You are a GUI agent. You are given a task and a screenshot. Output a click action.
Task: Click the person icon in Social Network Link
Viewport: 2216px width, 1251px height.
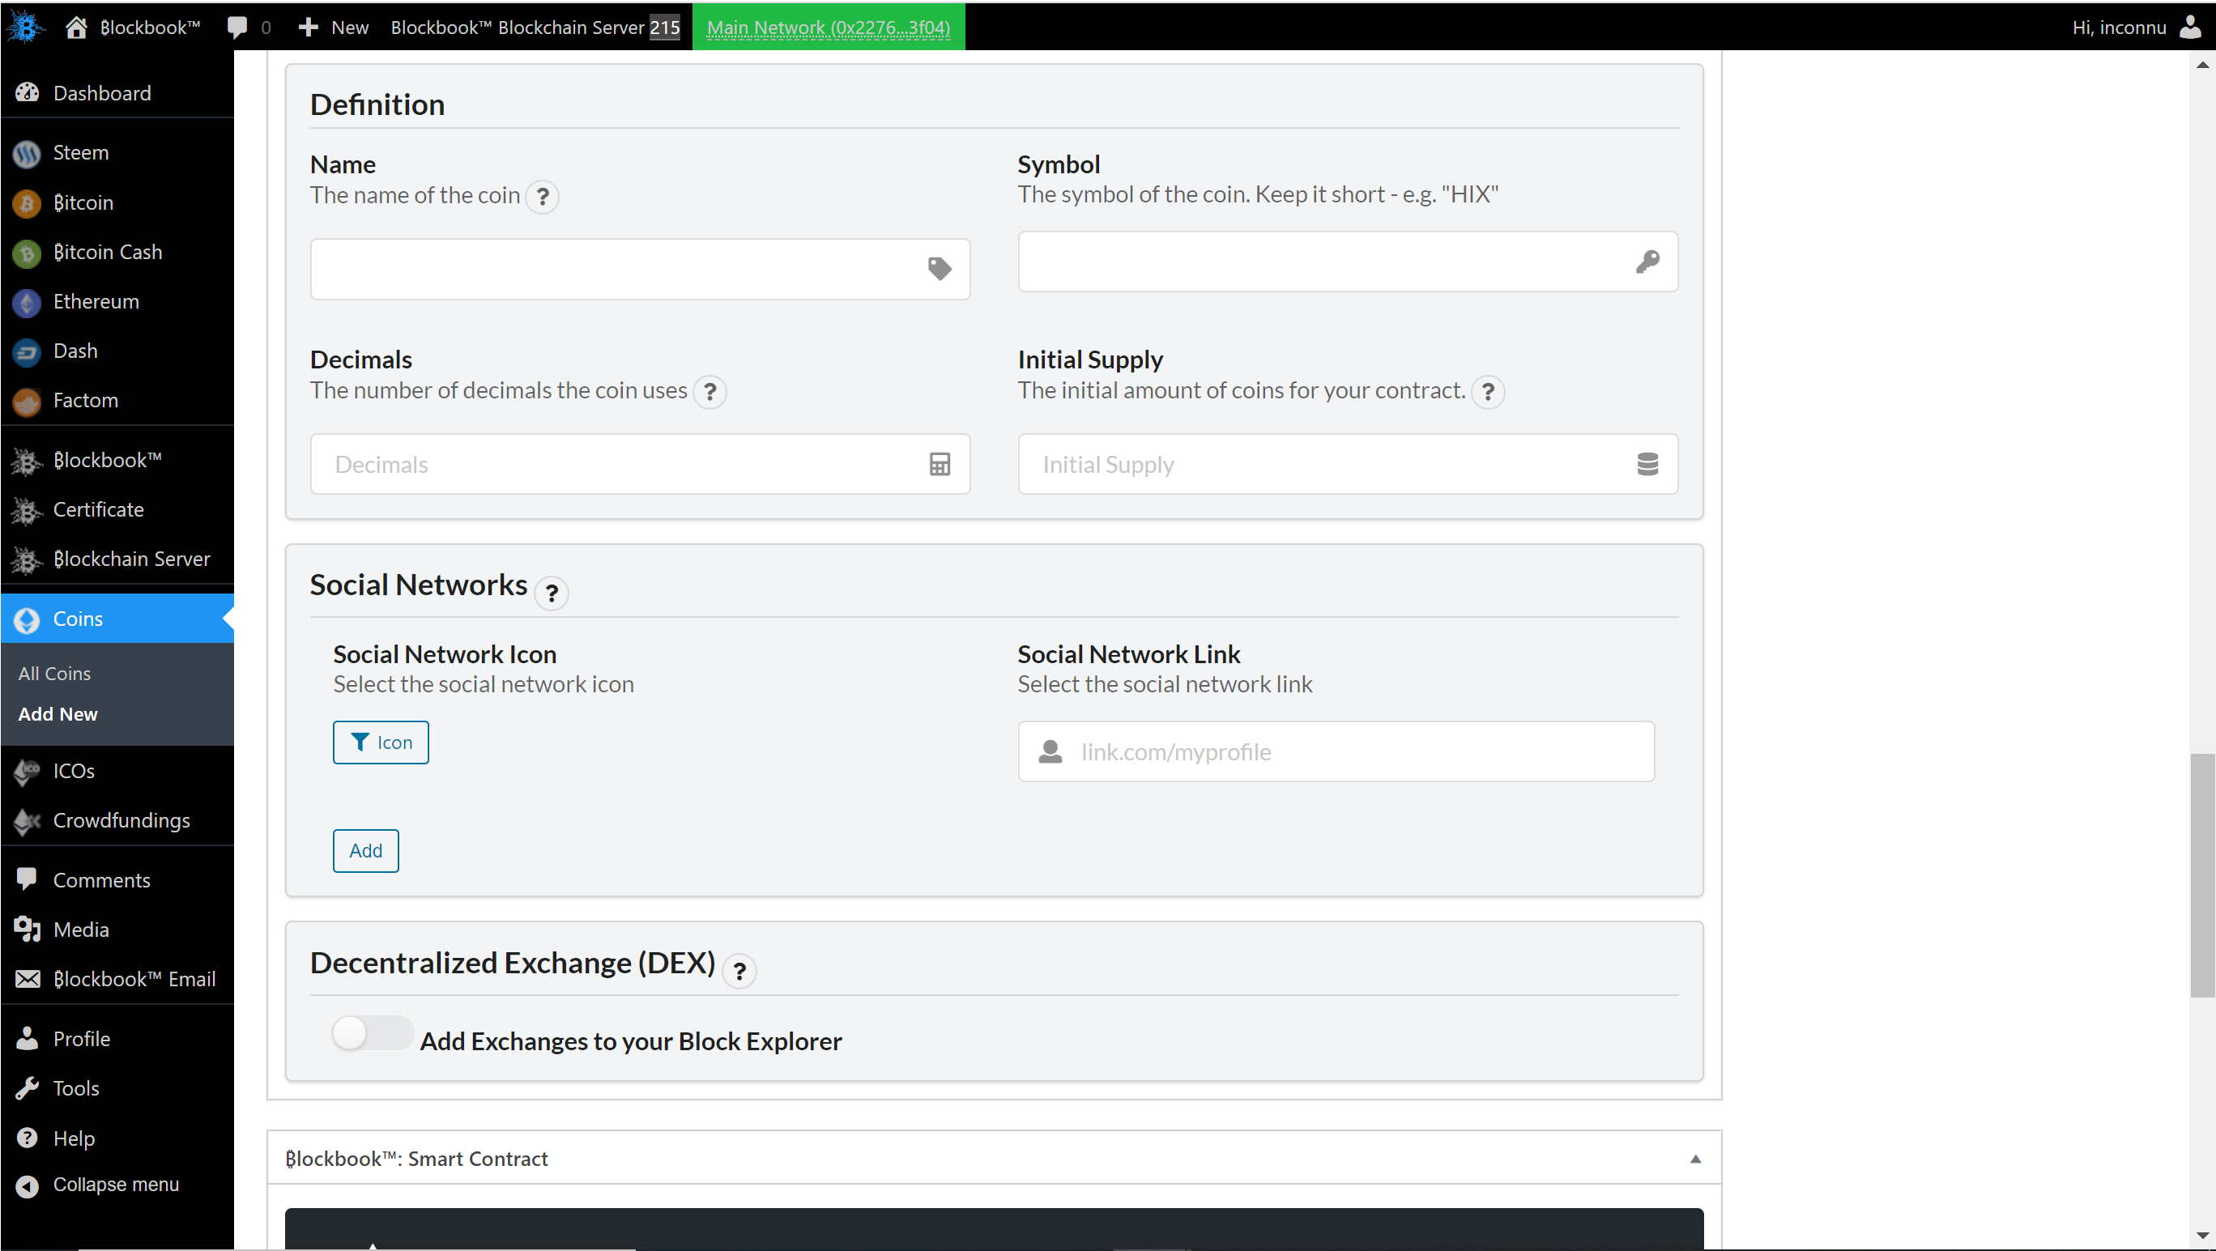pos(1050,751)
